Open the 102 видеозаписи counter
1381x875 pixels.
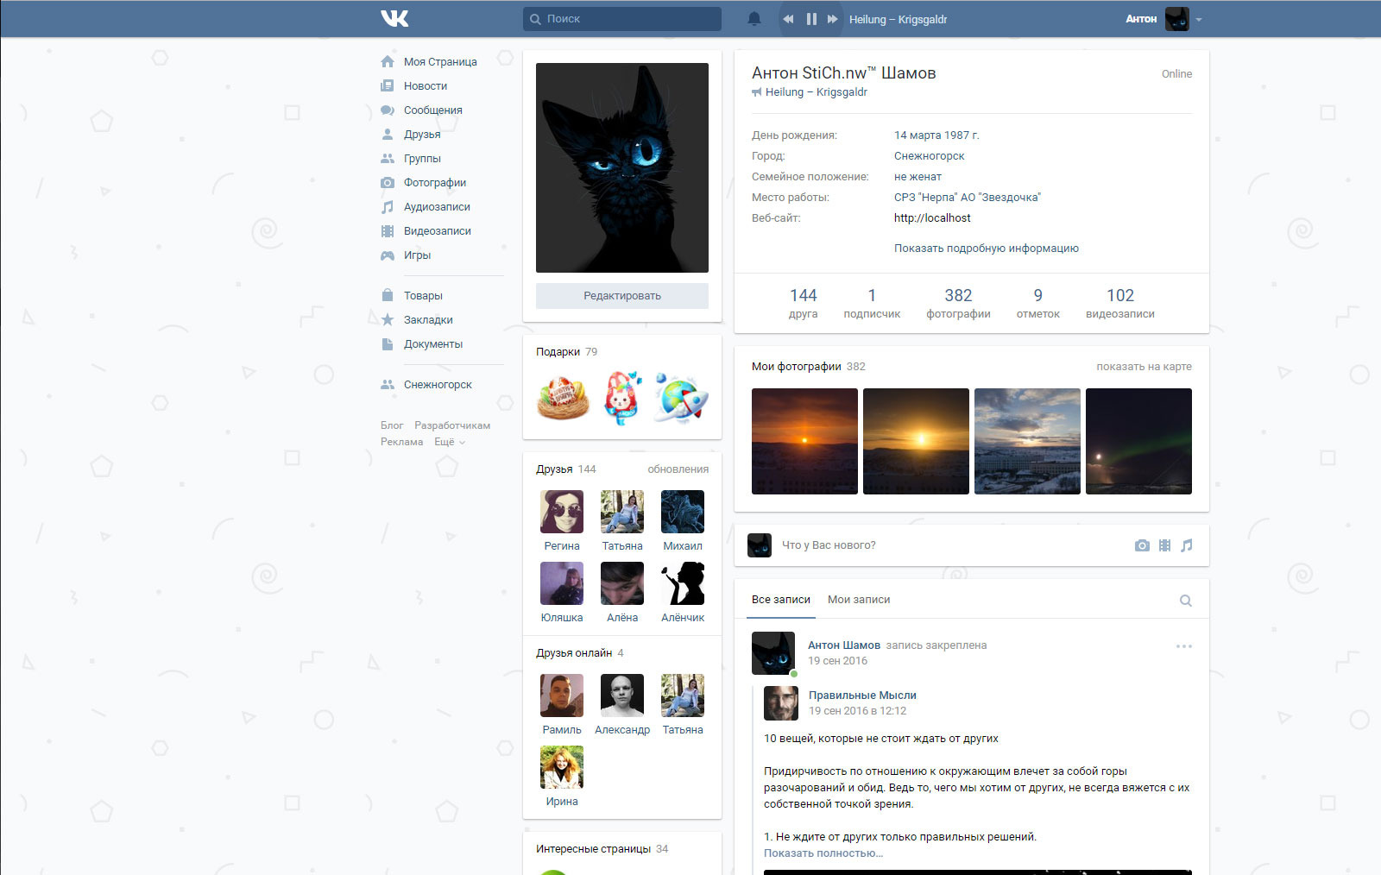point(1120,303)
